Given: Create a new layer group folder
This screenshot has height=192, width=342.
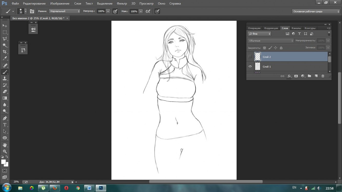Looking at the screenshot, I should tap(309, 76).
